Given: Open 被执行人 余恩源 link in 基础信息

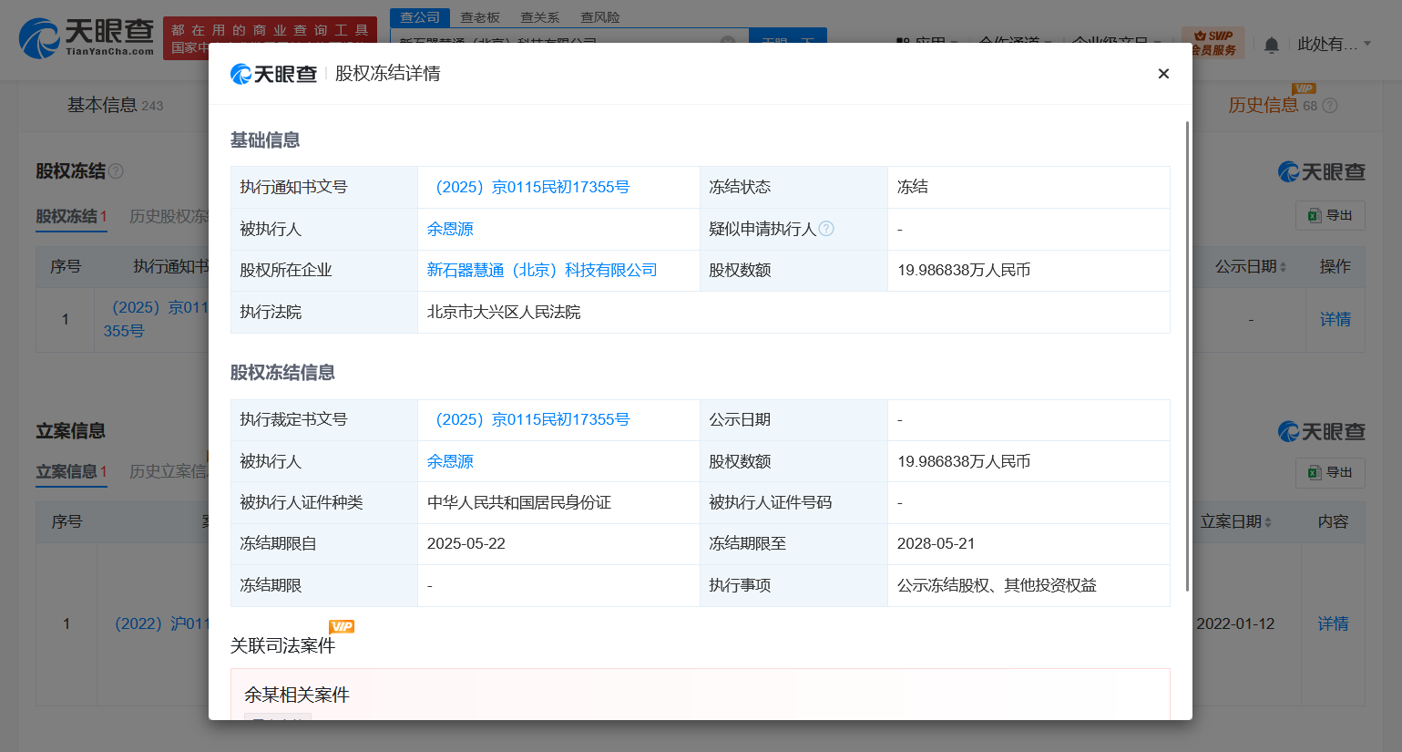Looking at the screenshot, I should coord(450,229).
